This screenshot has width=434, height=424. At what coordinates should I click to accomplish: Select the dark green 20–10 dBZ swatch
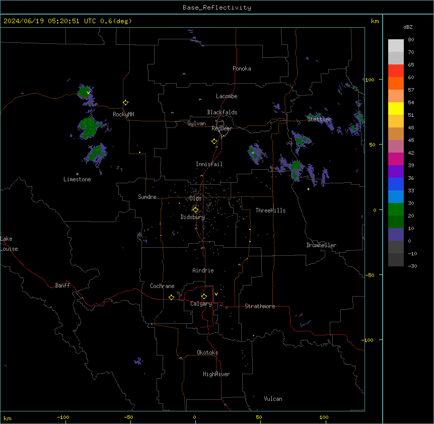(396, 222)
